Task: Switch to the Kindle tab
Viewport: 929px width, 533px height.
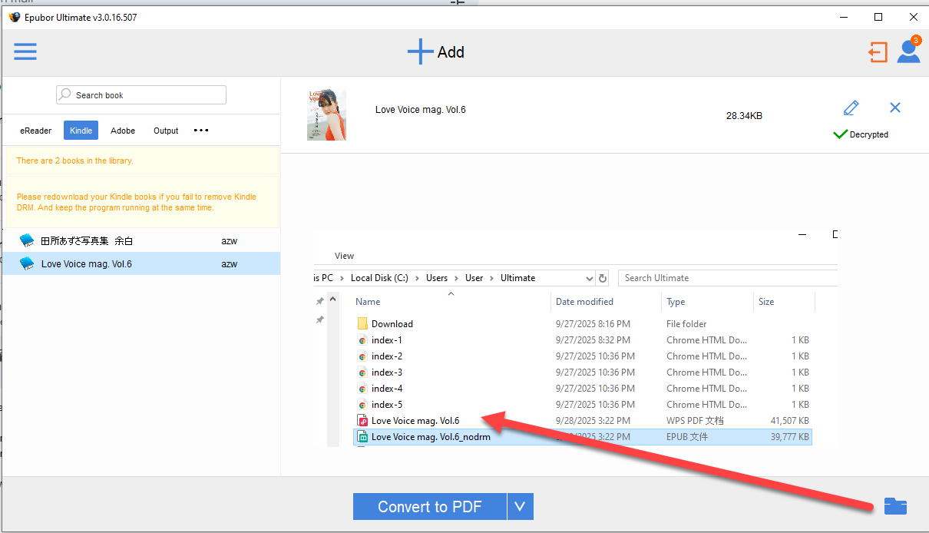Action: point(81,131)
